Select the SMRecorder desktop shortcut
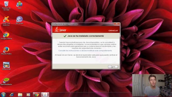The image size is (172, 97). click(6, 66)
